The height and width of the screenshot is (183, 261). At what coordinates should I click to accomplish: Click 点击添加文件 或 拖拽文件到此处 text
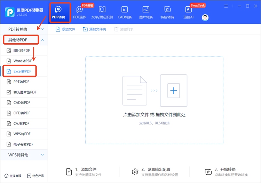click(154, 115)
